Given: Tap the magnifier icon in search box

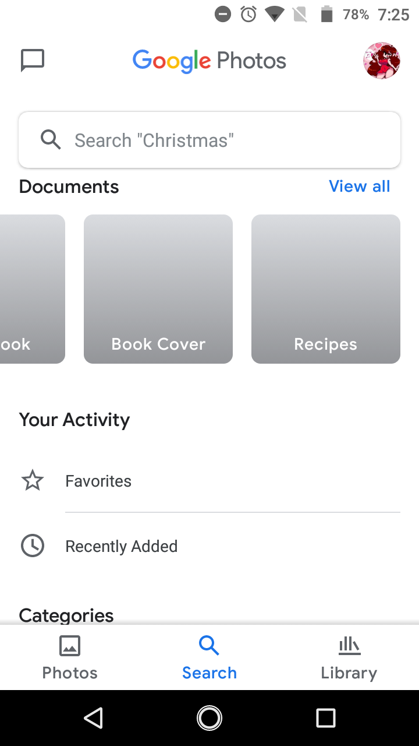Looking at the screenshot, I should click(51, 140).
